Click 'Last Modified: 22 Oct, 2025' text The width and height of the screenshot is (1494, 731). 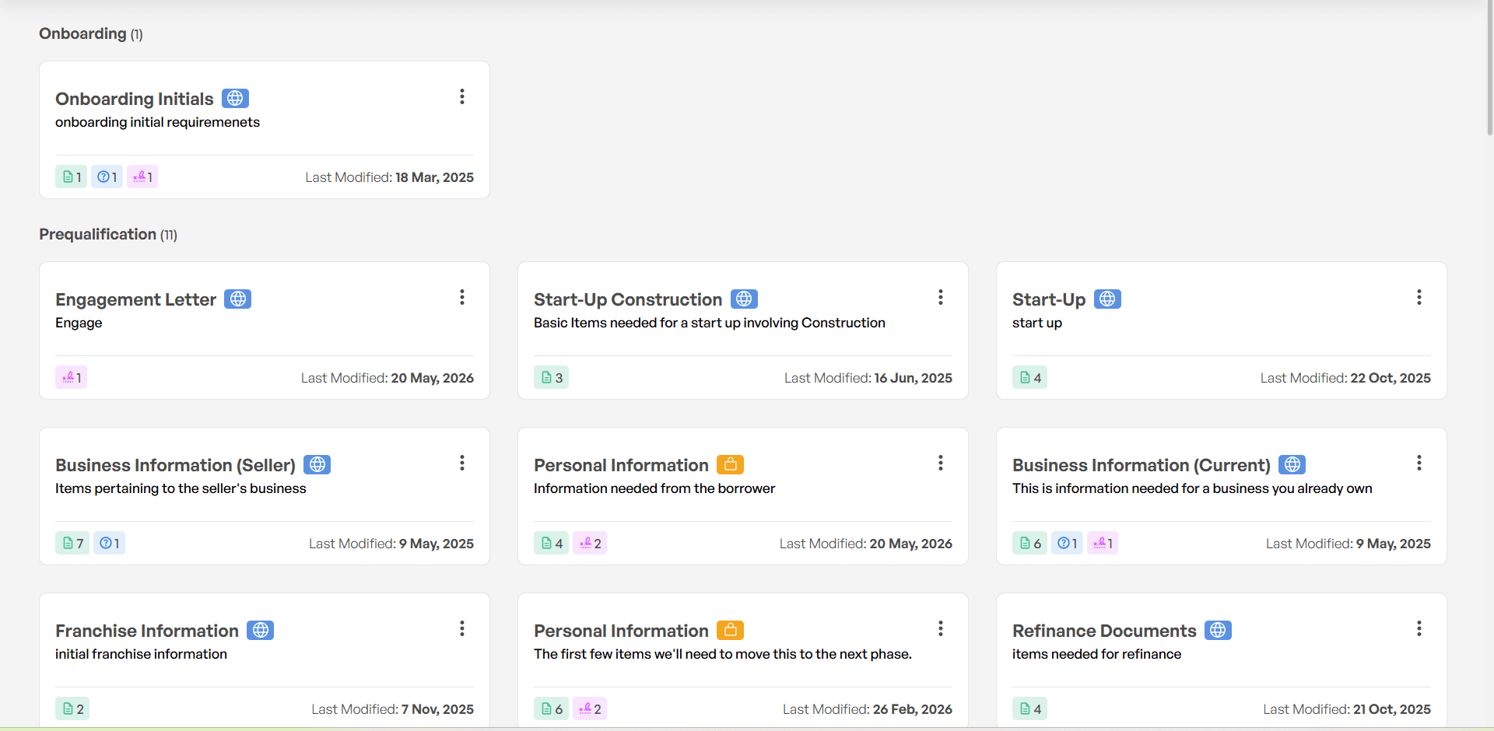click(1345, 378)
